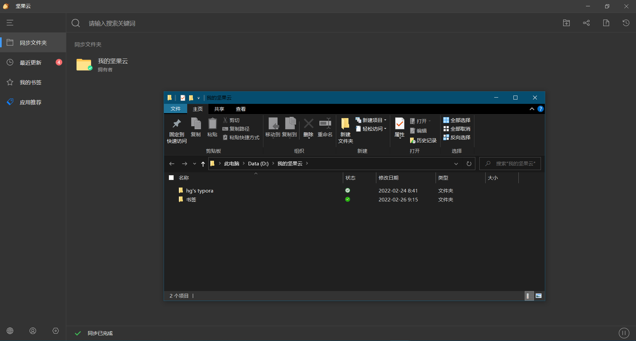Go up one folder level

203,164
